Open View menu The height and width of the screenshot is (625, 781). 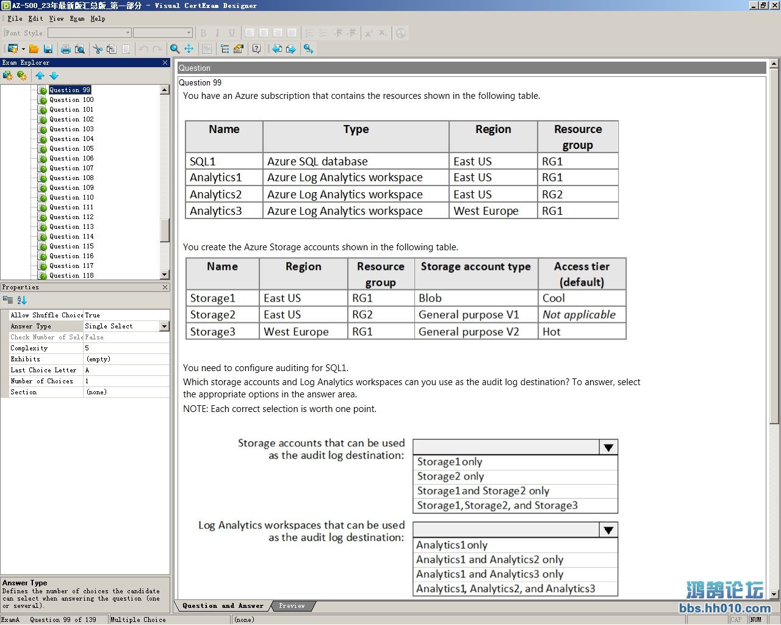(x=56, y=18)
